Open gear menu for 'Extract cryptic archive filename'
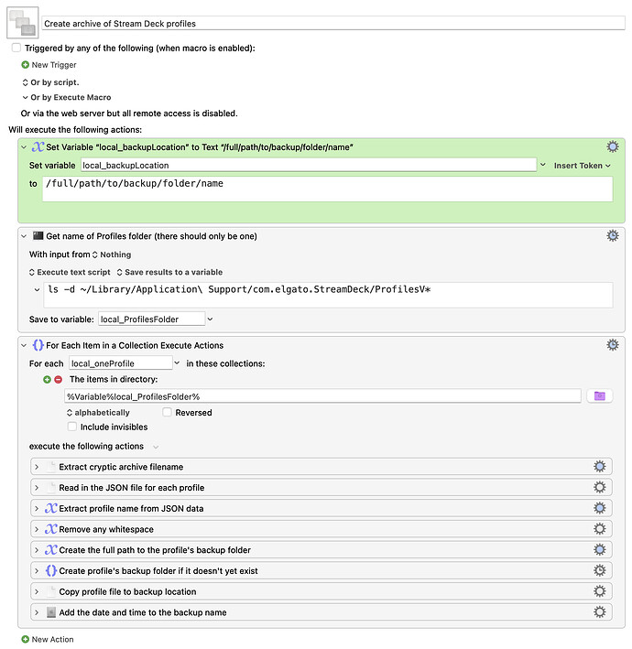Screen dimensions: 632x649 (x=600, y=467)
